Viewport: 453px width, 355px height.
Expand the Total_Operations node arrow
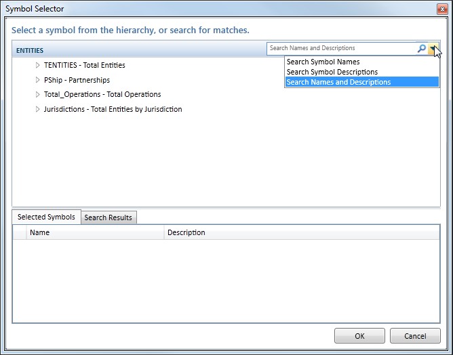click(x=38, y=95)
